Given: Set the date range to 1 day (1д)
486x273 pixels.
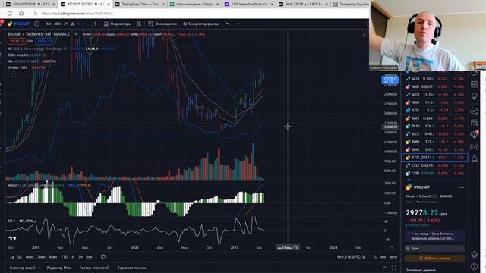Looking at the screenshot, I should tap(12, 257).
